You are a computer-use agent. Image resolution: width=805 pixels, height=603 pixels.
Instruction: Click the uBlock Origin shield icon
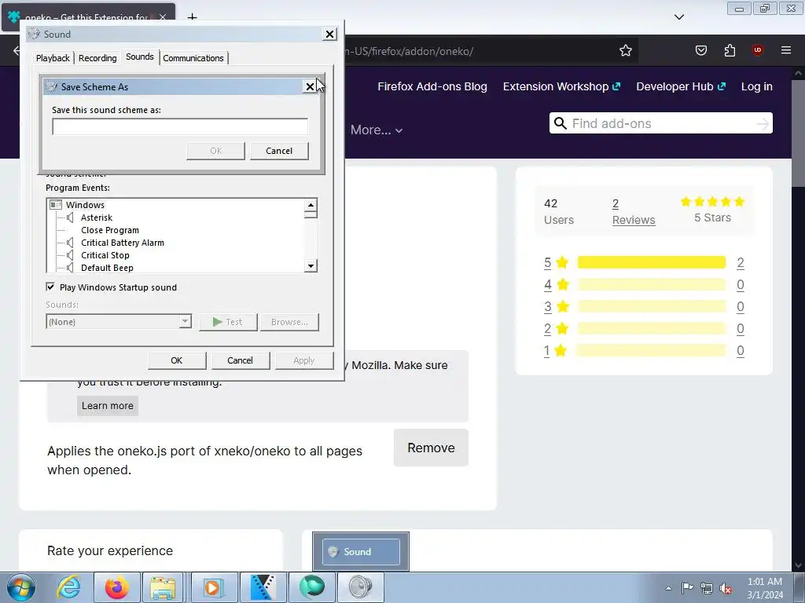757,50
